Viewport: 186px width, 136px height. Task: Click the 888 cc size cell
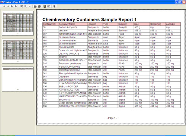[142, 31]
